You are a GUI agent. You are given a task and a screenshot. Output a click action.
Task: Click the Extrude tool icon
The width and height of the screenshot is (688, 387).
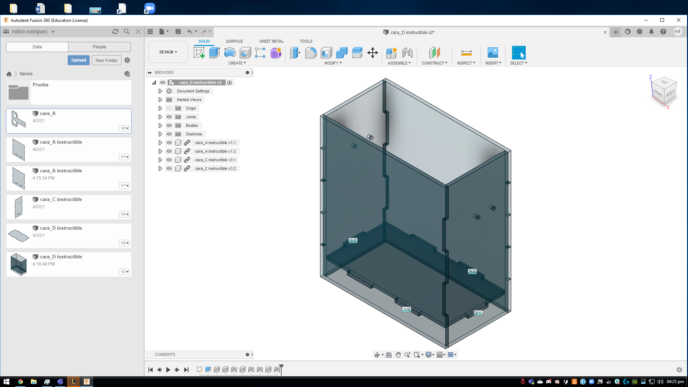coord(214,53)
